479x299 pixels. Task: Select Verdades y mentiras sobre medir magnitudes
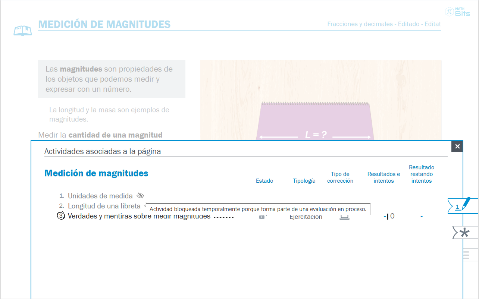(139, 216)
